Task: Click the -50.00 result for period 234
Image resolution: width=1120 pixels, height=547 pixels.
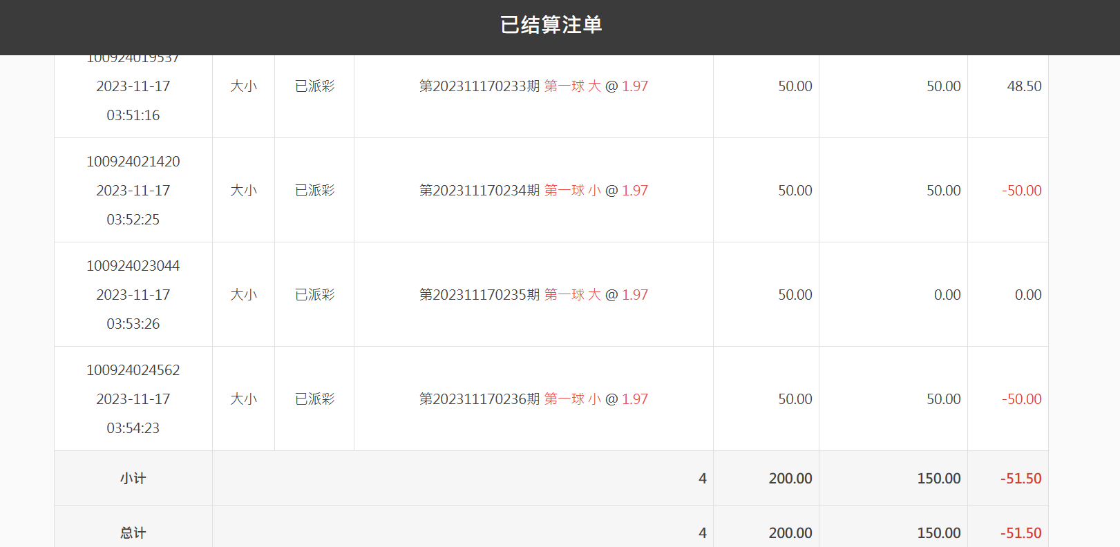Action: point(1022,191)
